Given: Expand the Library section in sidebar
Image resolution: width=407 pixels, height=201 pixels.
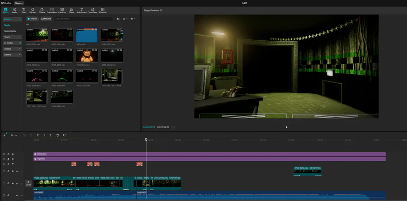Looking at the screenshot, I should click(x=12, y=54).
